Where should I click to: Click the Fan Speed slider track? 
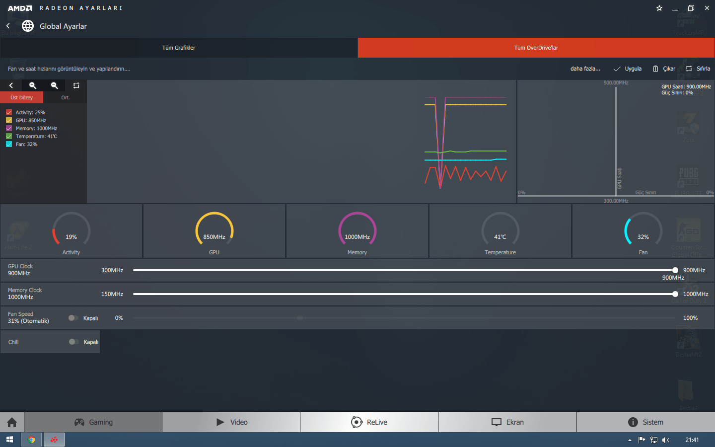404,318
